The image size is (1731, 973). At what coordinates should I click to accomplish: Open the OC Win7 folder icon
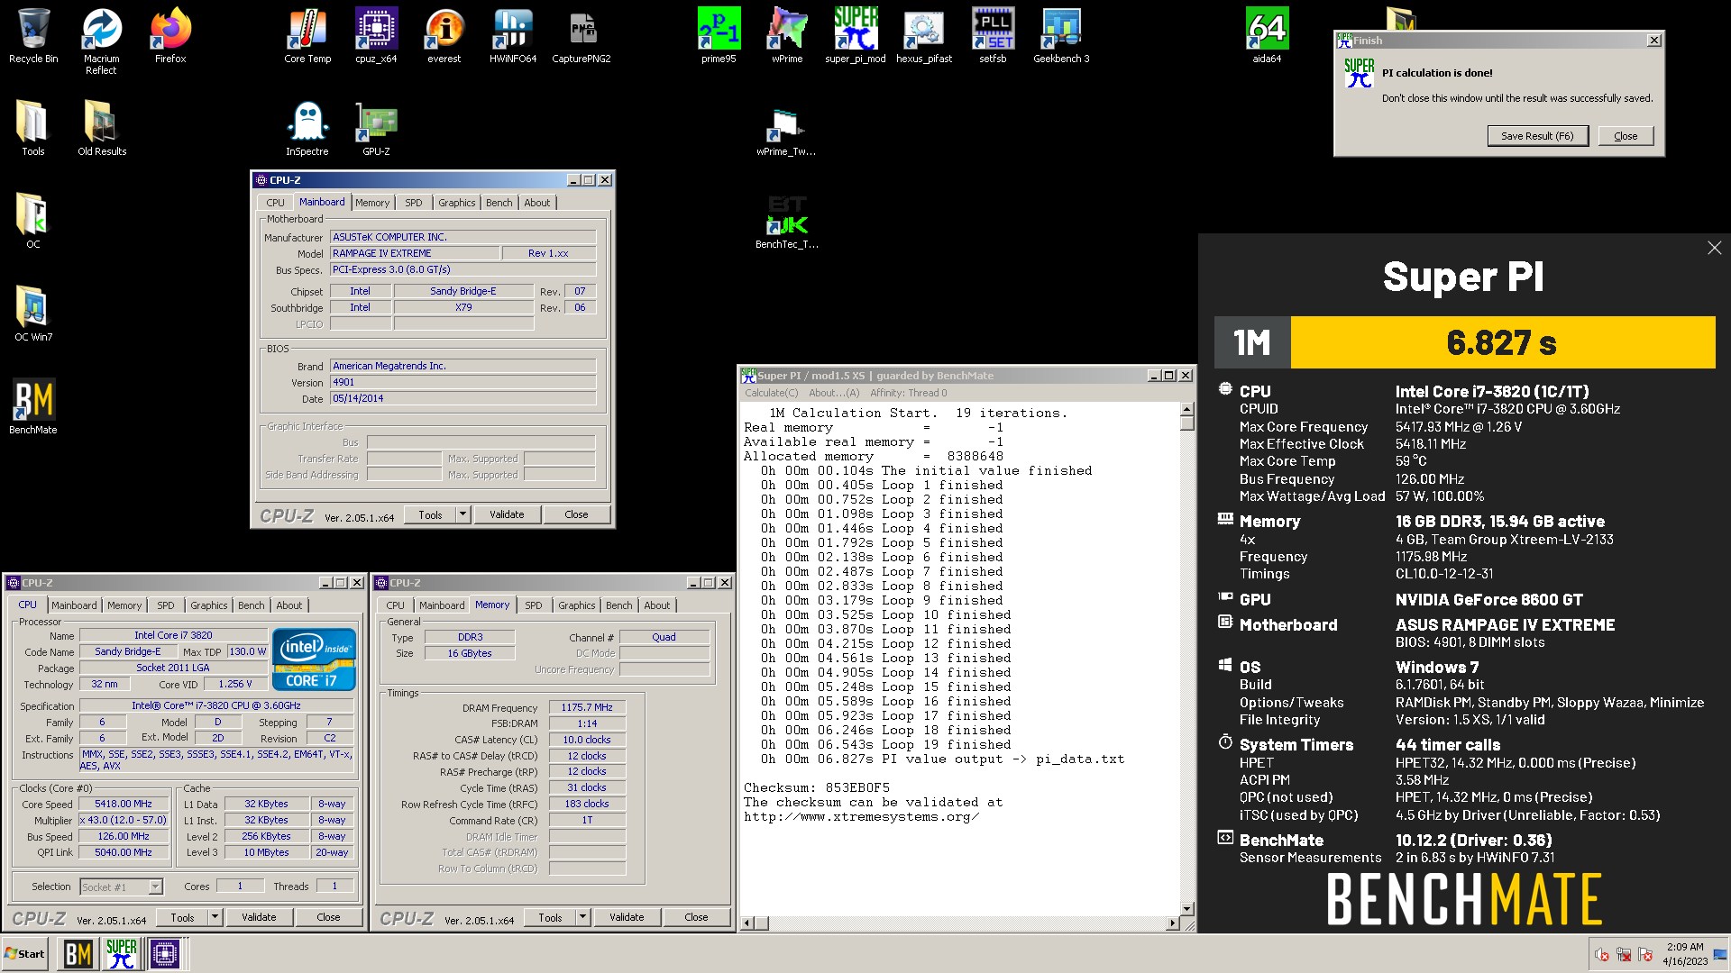pyautogui.click(x=33, y=314)
